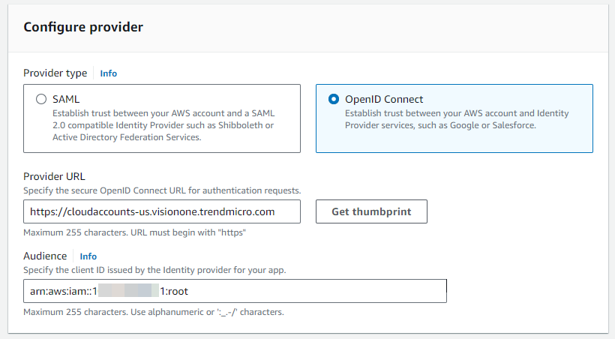Click the Provider URL input field
The height and width of the screenshot is (339, 615).
pyautogui.click(x=161, y=211)
